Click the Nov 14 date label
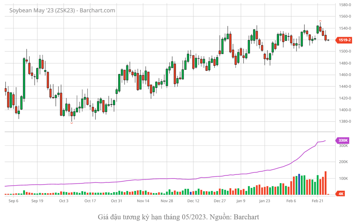Image resolution: width=357 pixels, height=224 pixels. coord(143,201)
